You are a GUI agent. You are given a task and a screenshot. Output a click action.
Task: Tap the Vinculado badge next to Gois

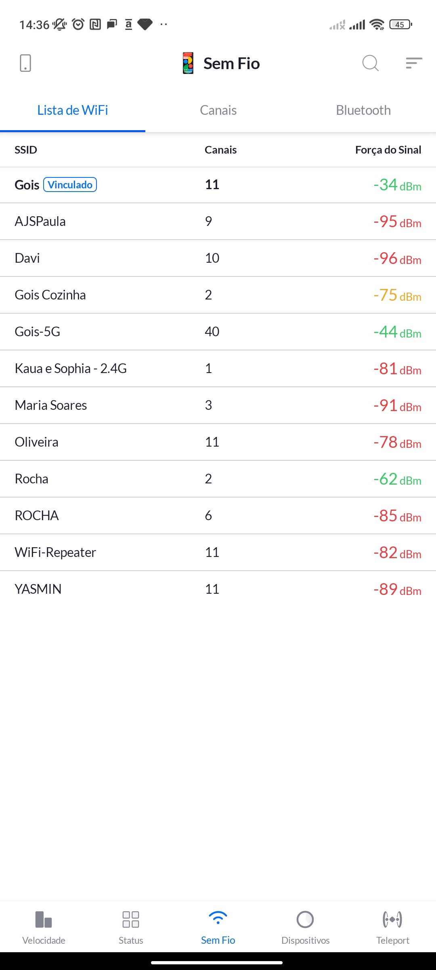[70, 185]
